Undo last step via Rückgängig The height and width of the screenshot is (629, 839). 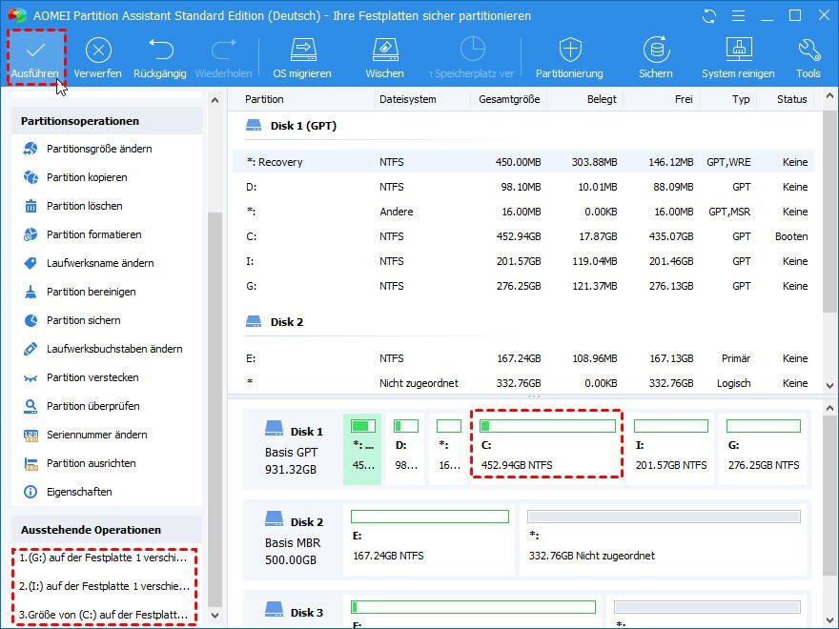coord(160,58)
